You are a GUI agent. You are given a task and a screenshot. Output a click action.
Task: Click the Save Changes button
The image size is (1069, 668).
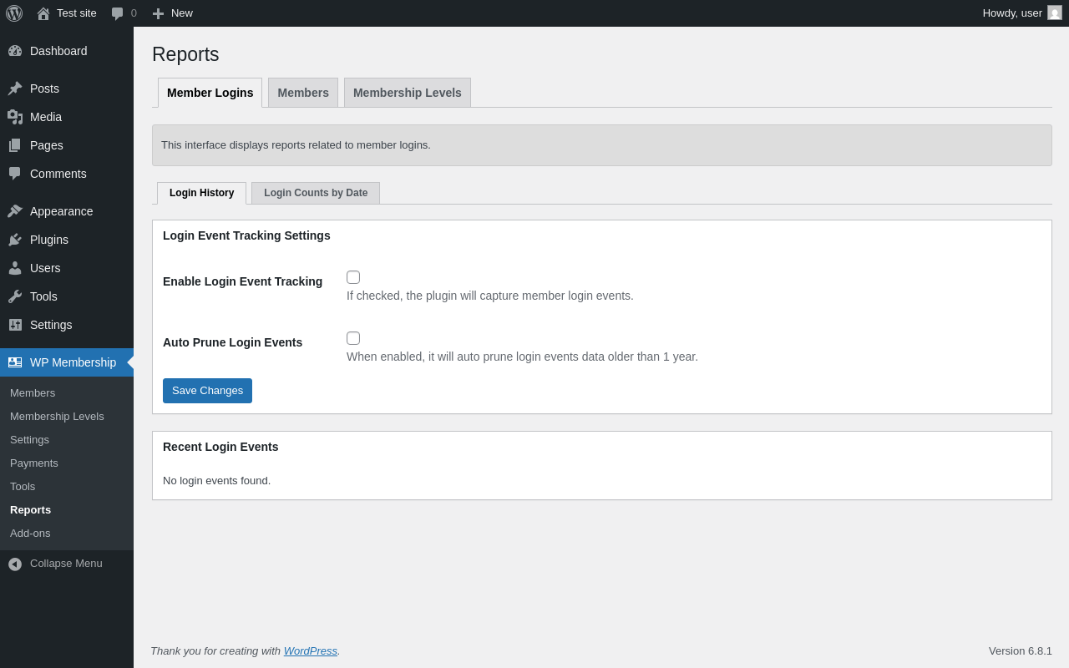click(207, 391)
